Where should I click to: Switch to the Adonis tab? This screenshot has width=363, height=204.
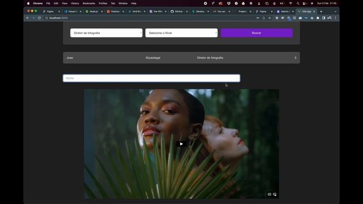point(285,11)
